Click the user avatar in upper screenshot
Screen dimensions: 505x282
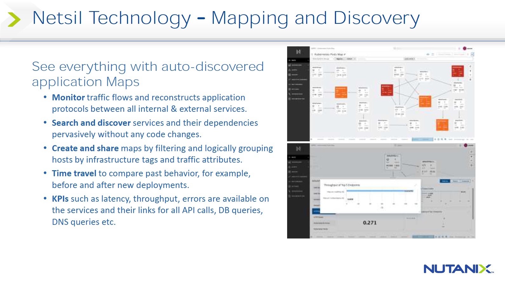tap(465, 49)
